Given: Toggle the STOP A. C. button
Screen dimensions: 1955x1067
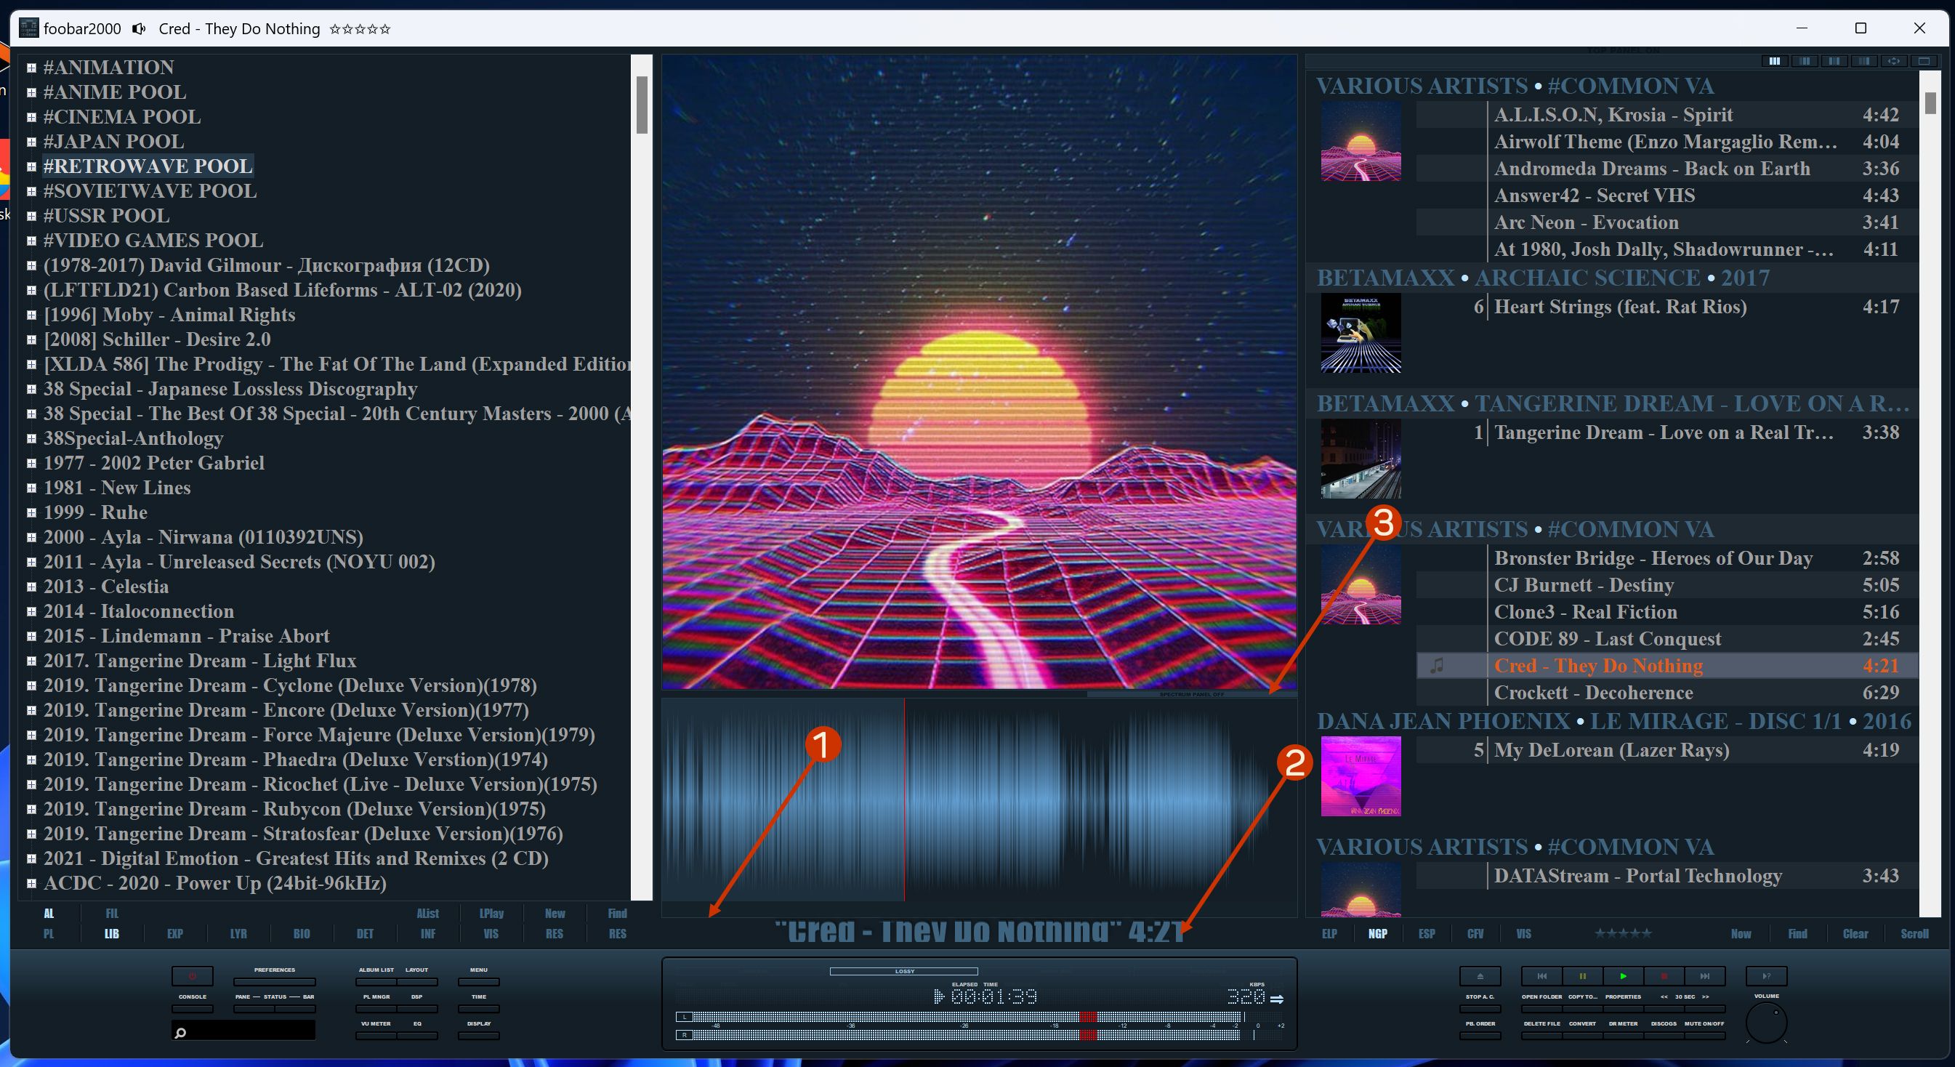Looking at the screenshot, I should pyautogui.click(x=1480, y=1009).
